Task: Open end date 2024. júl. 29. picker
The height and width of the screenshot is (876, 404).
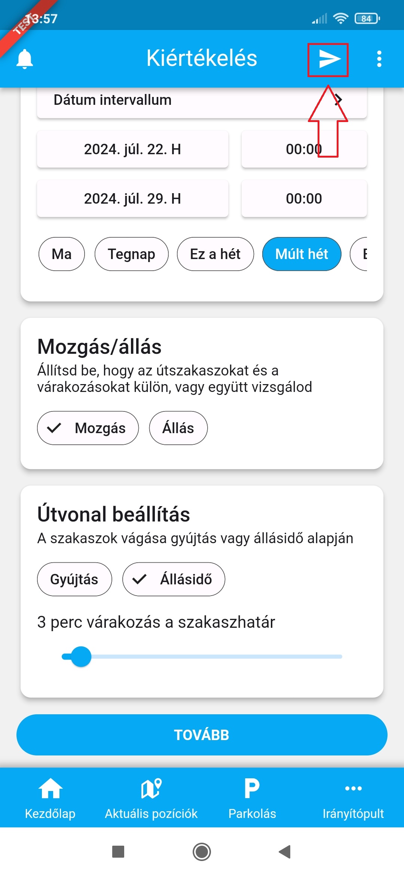Action: coord(132,198)
